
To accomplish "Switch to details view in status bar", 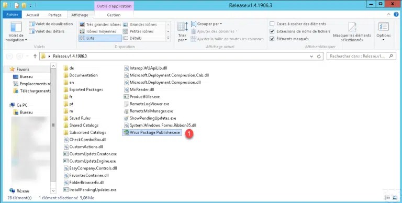I will click(388, 197).
